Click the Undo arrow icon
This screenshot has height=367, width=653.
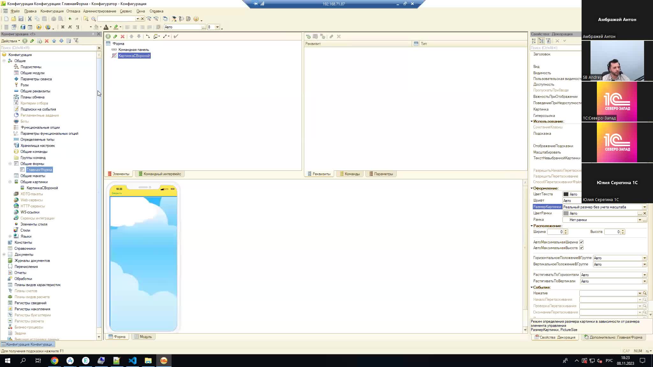click(x=70, y=19)
